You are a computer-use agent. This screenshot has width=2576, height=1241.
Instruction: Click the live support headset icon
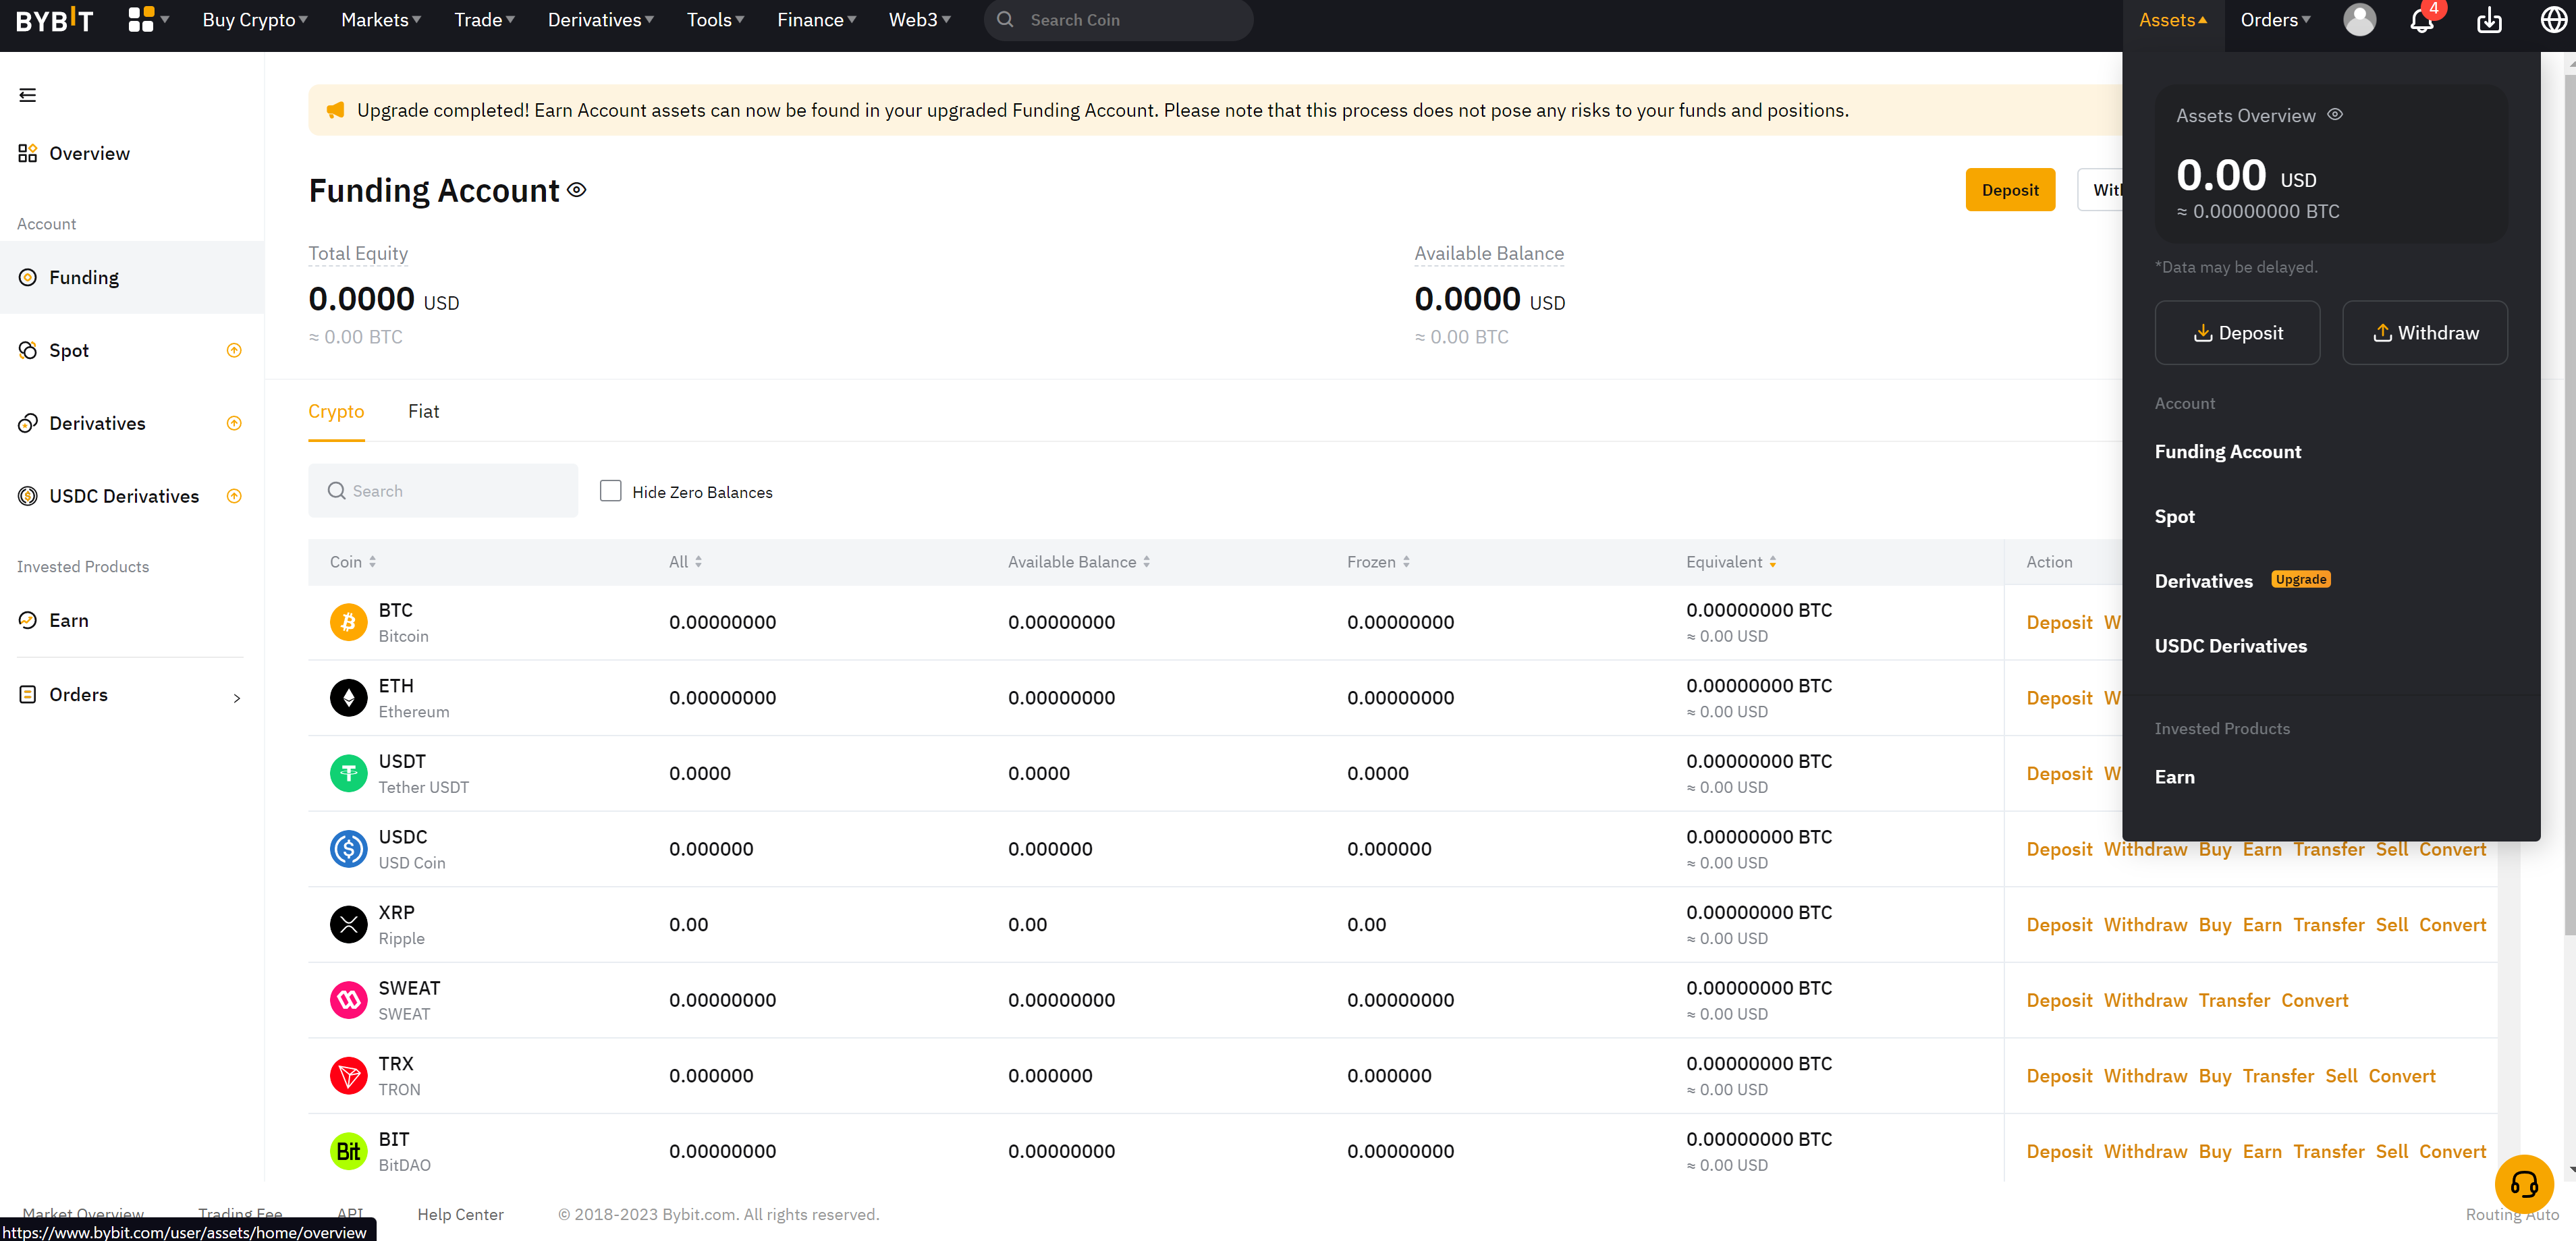(x=2524, y=1184)
